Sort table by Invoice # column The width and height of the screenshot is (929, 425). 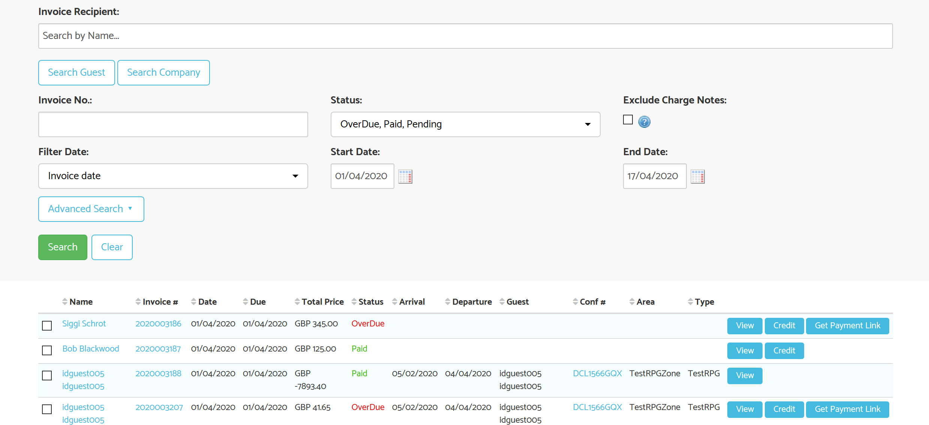157,302
